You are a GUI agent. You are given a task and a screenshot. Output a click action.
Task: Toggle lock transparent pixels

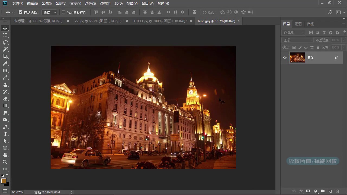(294, 47)
